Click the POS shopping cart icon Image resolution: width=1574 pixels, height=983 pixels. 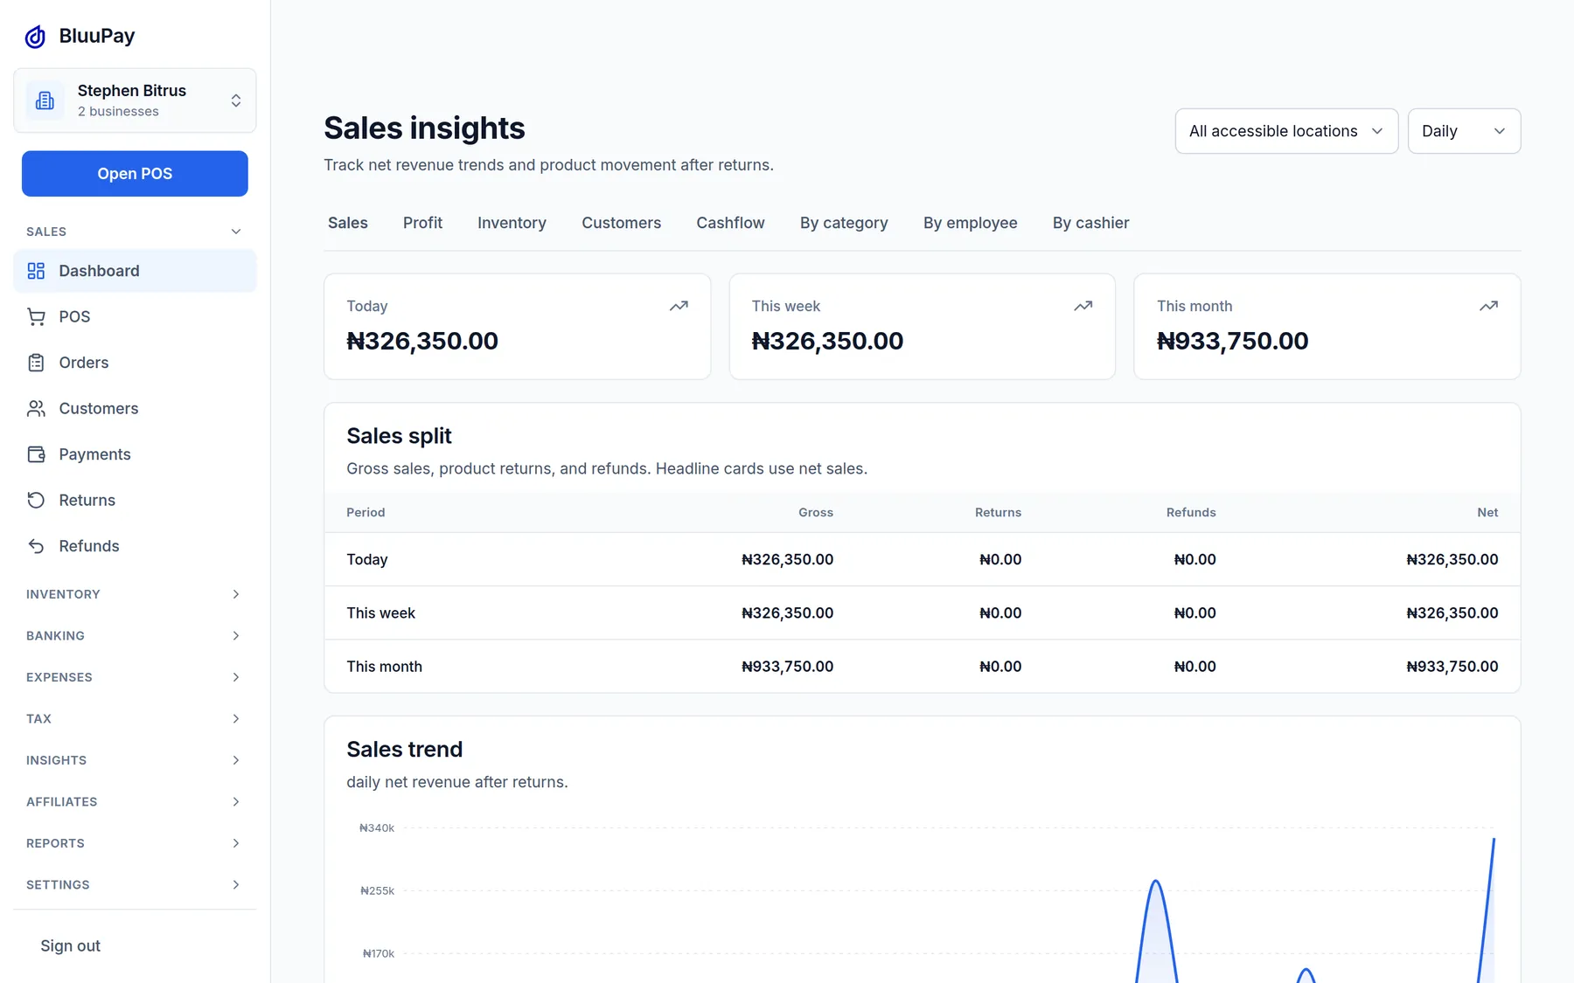pyautogui.click(x=36, y=316)
